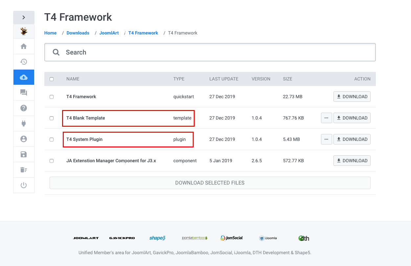Navigate to JoomlArt breadcrumb link
This screenshot has width=411, height=266.
pos(109,33)
